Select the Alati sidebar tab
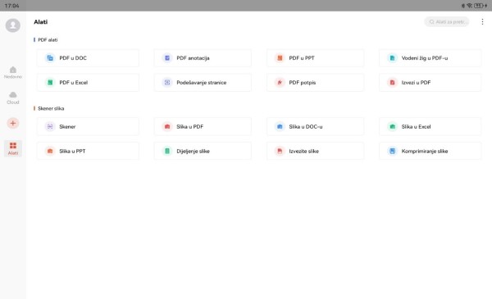This screenshot has height=299, width=492. [13, 148]
